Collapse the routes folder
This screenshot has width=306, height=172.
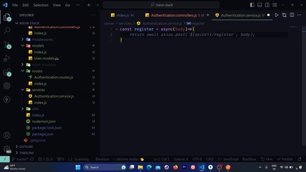(x=22, y=71)
